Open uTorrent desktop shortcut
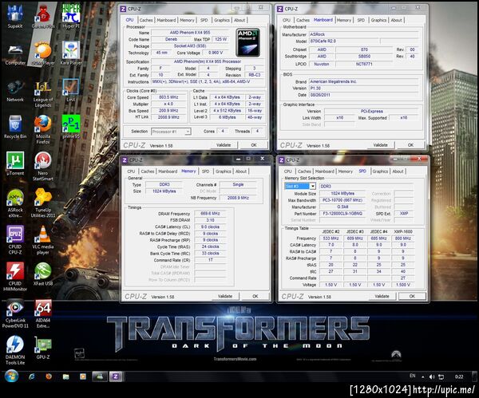The height and width of the screenshot is (398, 479). (x=15, y=164)
